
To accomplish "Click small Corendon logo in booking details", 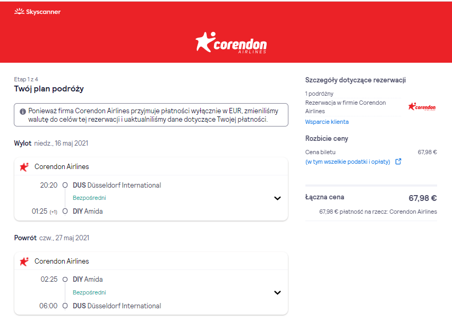I will [422, 107].
